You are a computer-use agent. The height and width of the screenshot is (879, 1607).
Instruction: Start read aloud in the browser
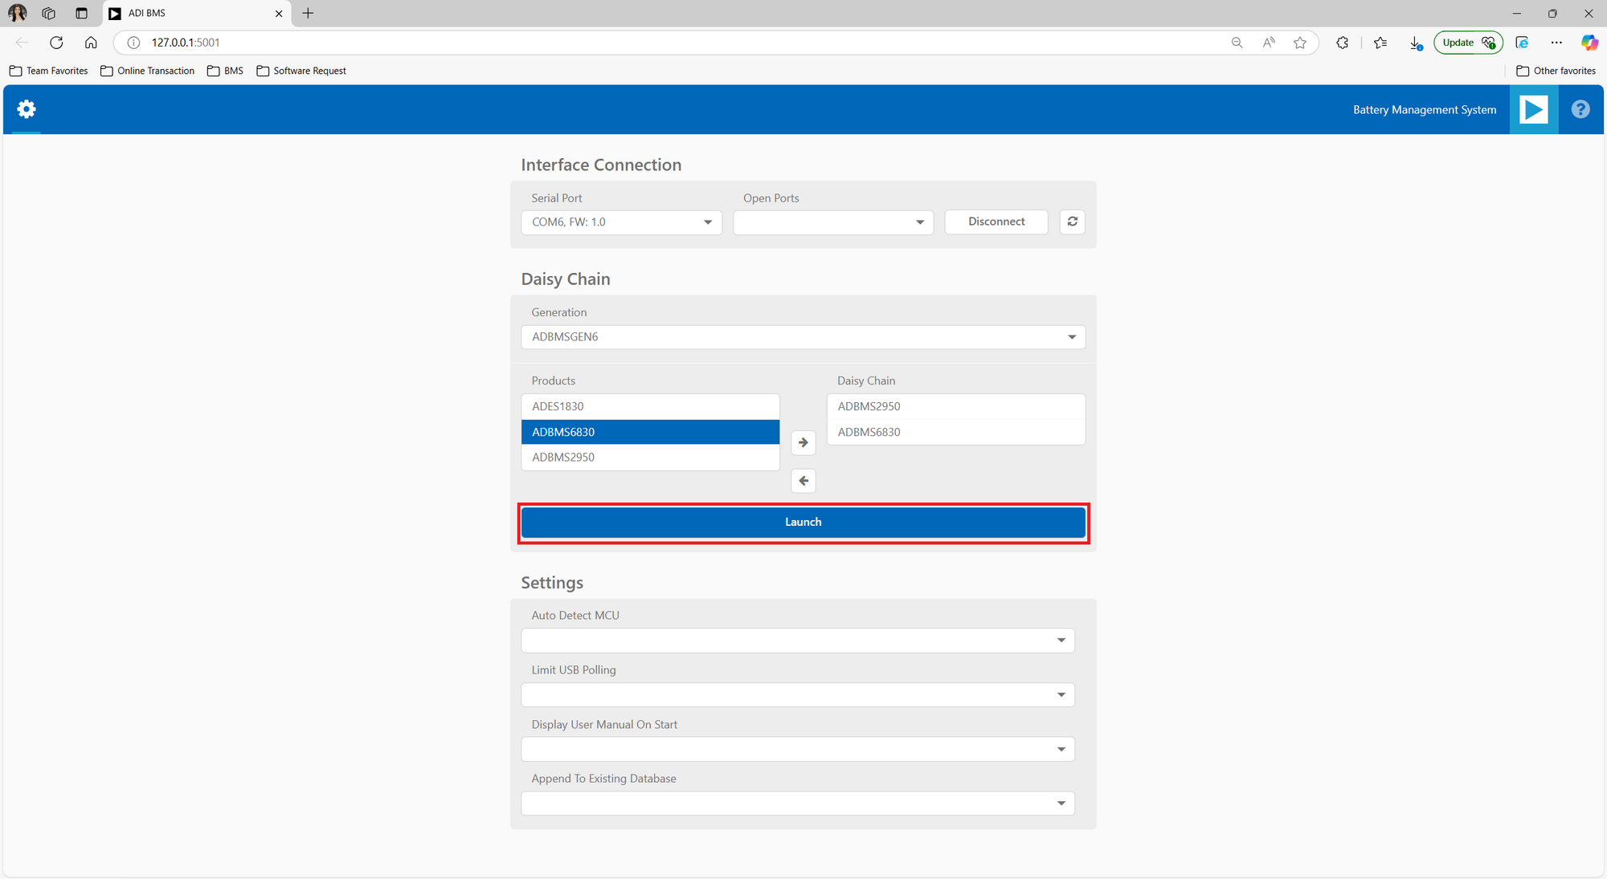click(x=1269, y=43)
